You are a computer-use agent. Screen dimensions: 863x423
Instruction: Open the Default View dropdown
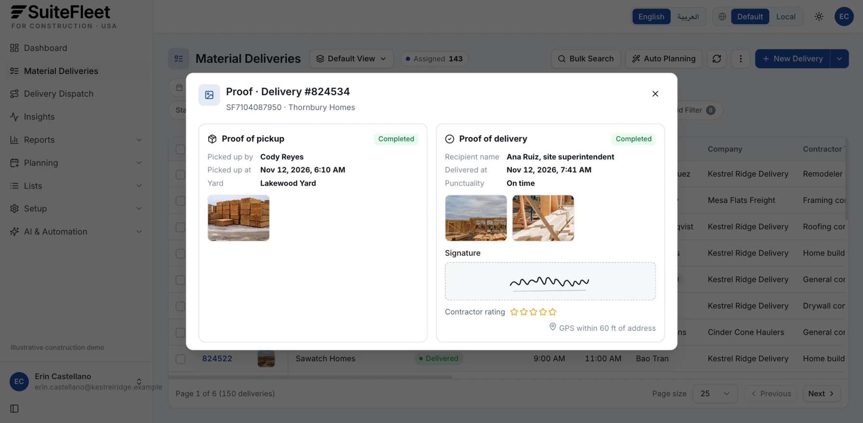click(x=351, y=59)
